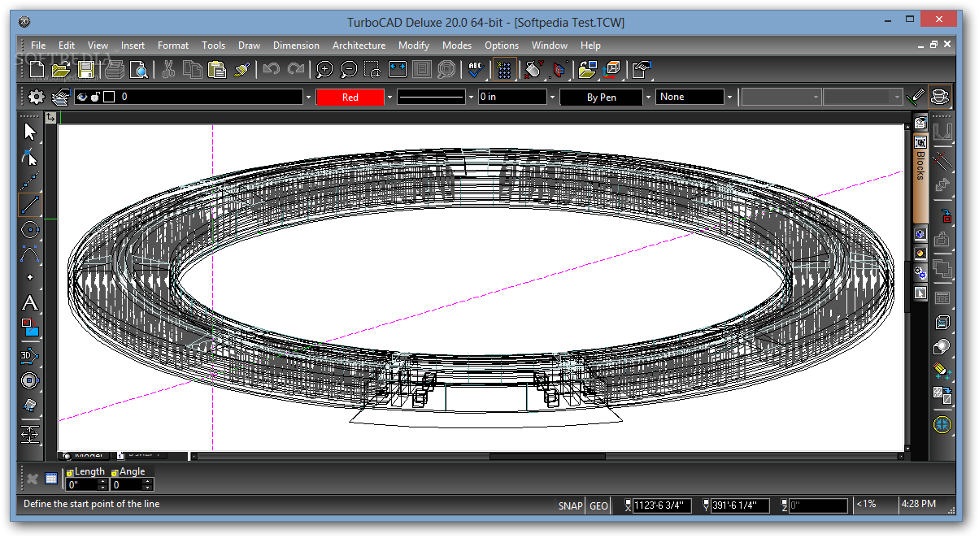Open the layer dropdown showing 0
This screenshot has height=538, width=979.
point(308,97)
